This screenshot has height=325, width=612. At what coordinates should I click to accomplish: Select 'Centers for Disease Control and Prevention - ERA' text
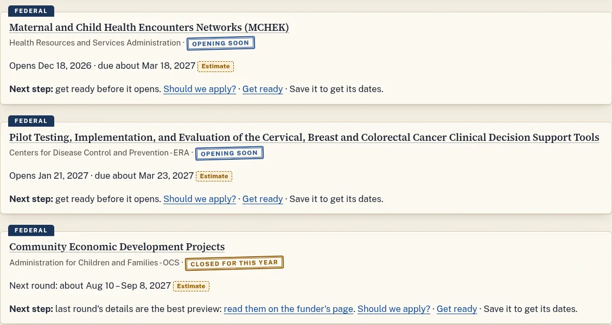tap(99, 153)
